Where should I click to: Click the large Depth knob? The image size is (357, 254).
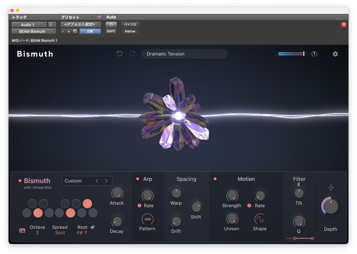tap(331, 206)
